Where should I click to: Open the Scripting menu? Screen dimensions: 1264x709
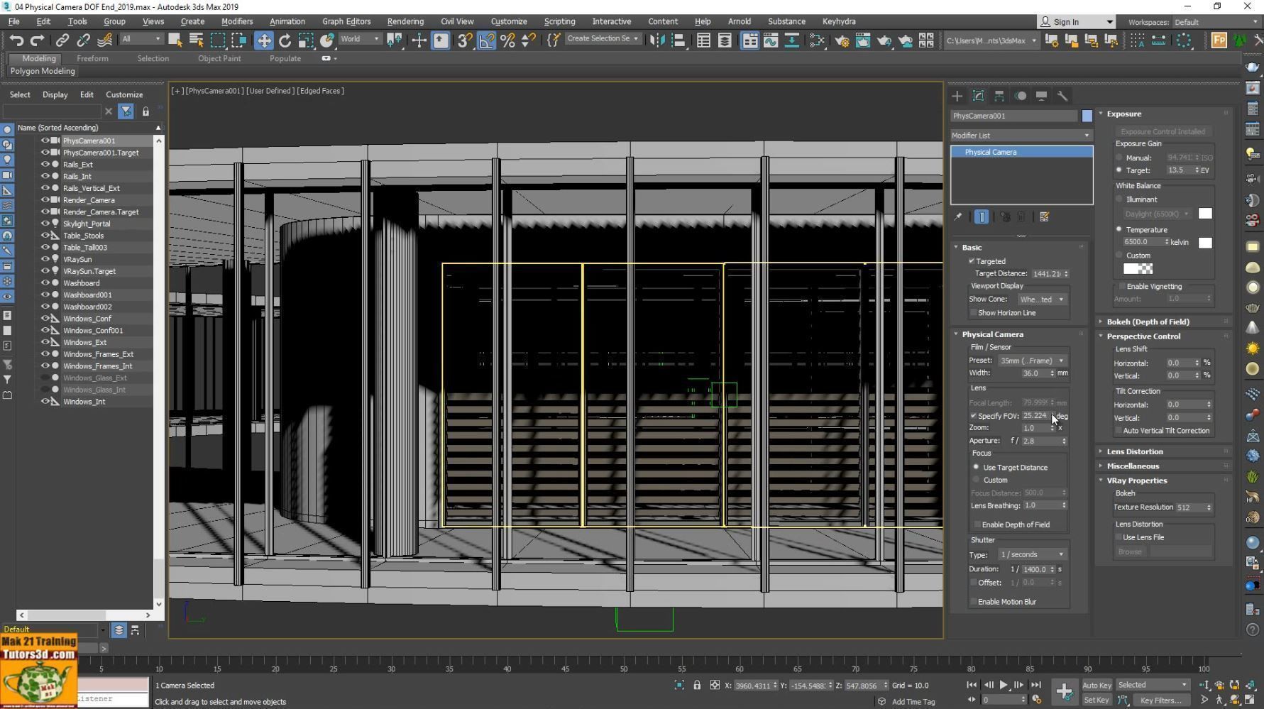[559, 21]
